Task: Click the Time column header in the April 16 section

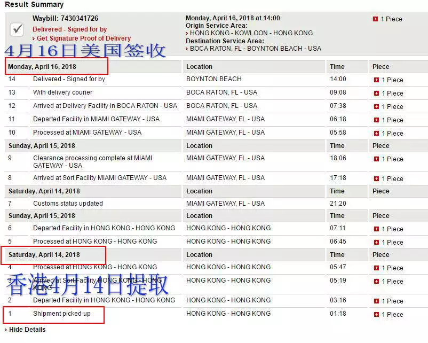Action: 337,67
